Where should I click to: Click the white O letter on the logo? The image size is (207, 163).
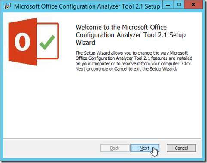22,42
